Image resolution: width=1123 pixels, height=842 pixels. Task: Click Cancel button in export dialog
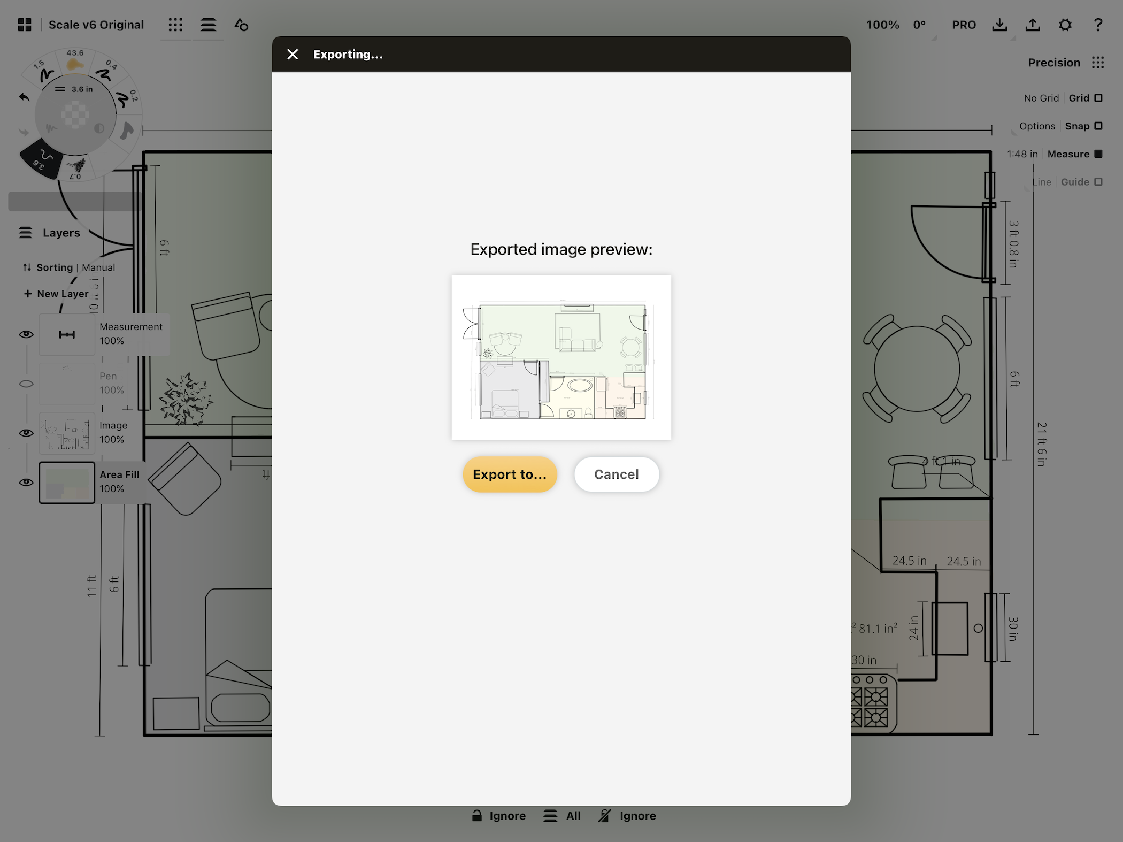pyautogui.click(x=617, y=473)
